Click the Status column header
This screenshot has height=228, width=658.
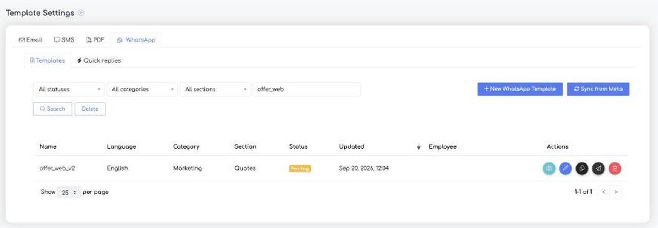pyautogui.click(x=298, y=146)
